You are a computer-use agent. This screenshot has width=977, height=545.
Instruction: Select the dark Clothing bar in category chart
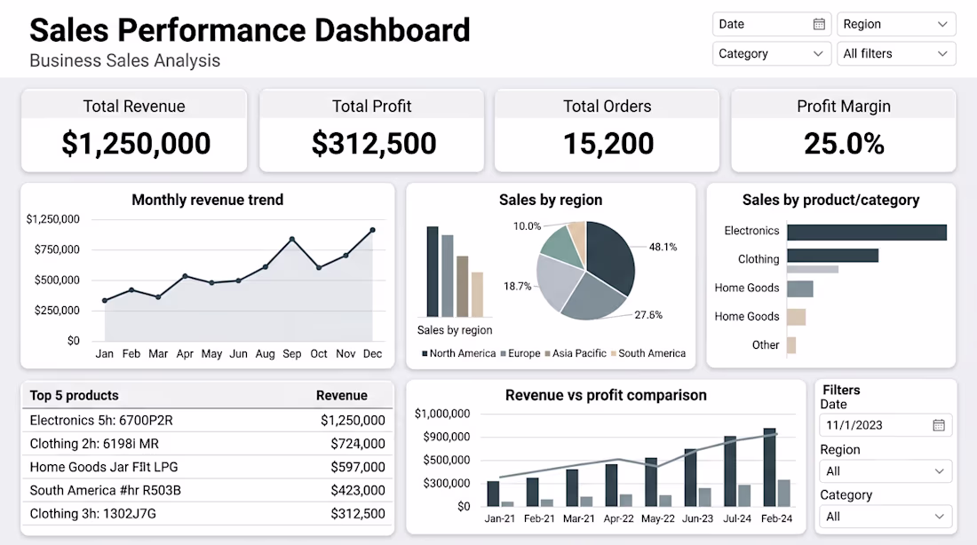[832, 256]
